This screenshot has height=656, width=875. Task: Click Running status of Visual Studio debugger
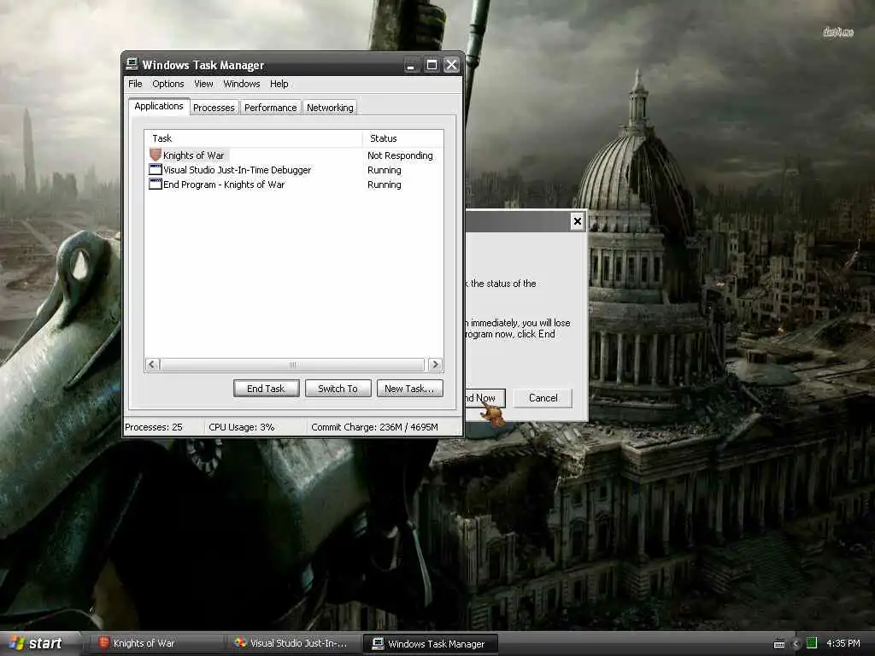[x=385, y=170]
